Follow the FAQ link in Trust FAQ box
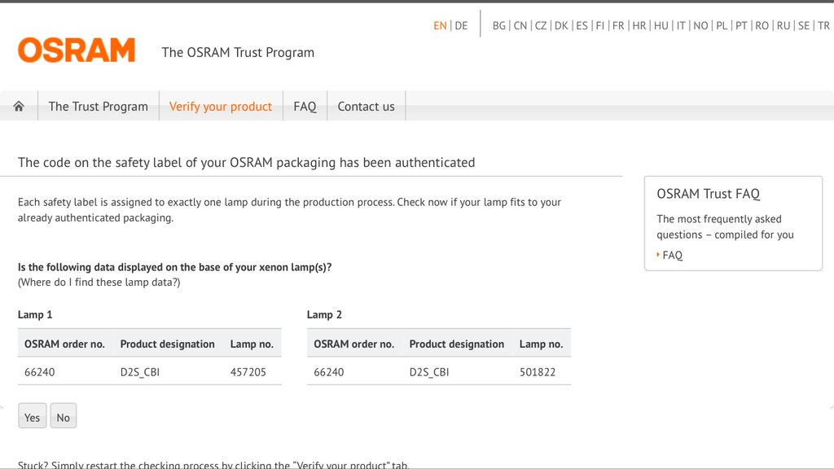This screenshot has height=469, width=834. coord(672,255)
